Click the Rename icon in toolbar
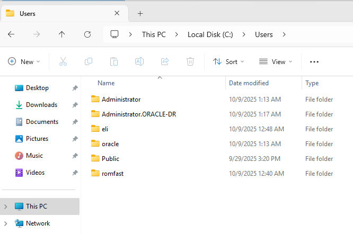353x234 pixels. point(139,61)
